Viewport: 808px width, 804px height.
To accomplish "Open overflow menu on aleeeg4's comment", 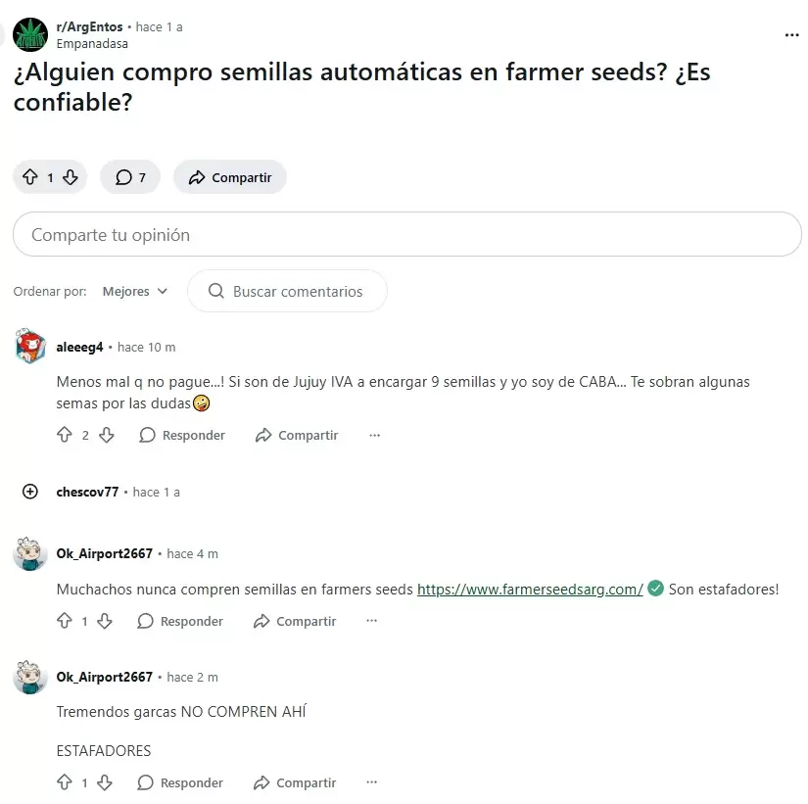I will click(373, 435).
